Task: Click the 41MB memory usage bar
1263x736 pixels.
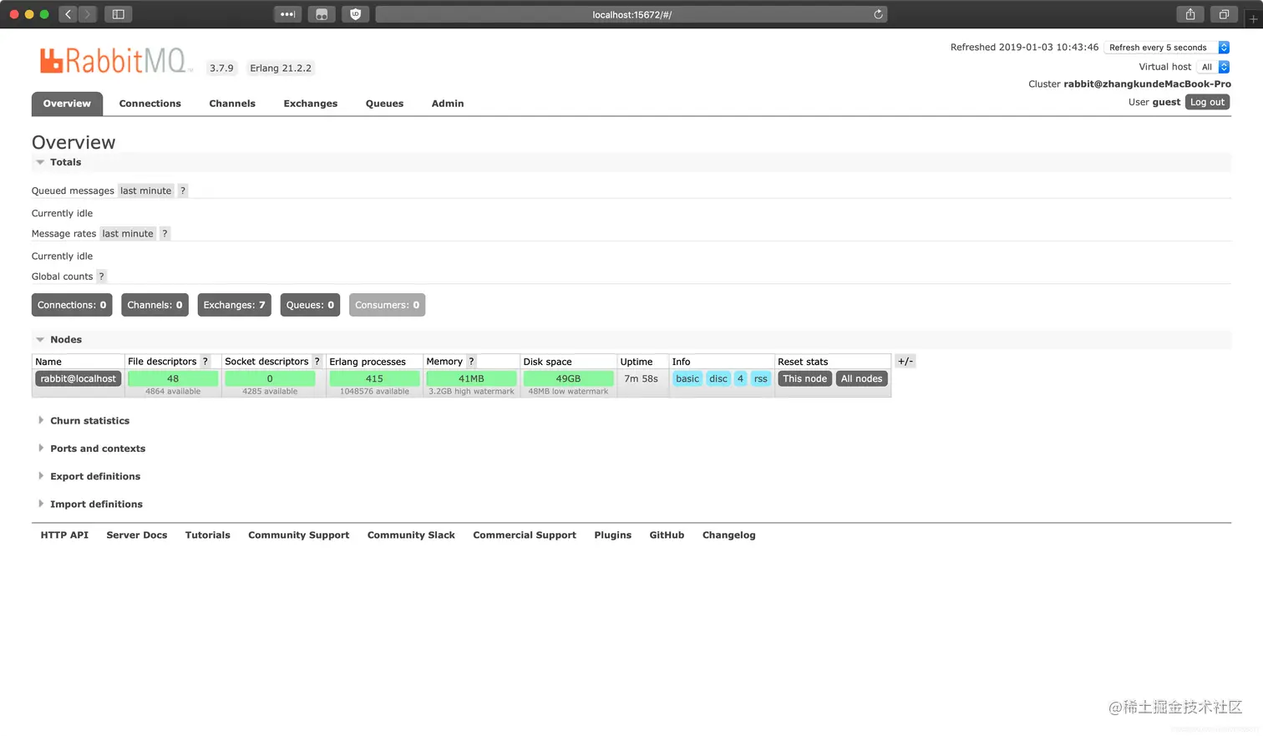Action: 471,379
